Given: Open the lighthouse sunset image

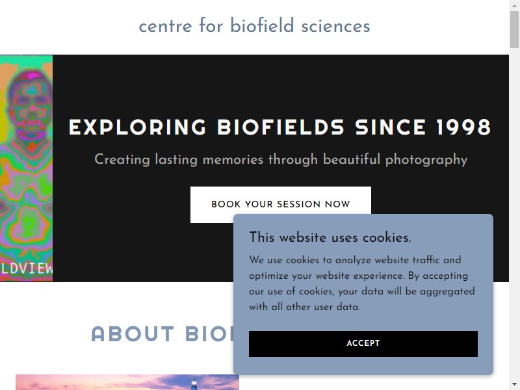Looking at the screenshot, I should [127, 382].
